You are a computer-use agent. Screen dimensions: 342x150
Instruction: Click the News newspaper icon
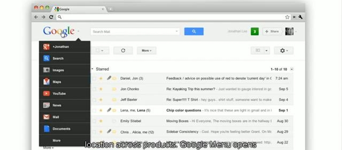coord(46,105)
